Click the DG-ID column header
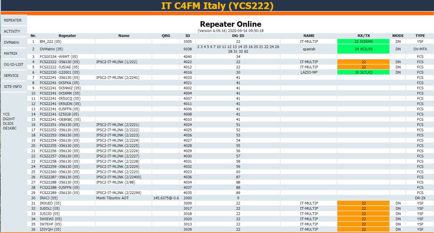The width and height of the screenshot is (434, 233). click(x=238, y=36)
